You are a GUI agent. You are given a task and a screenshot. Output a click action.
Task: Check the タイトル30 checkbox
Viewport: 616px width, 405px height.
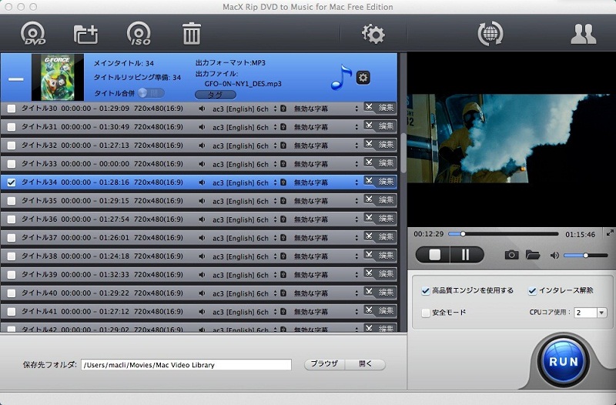[x=12, y=109]
